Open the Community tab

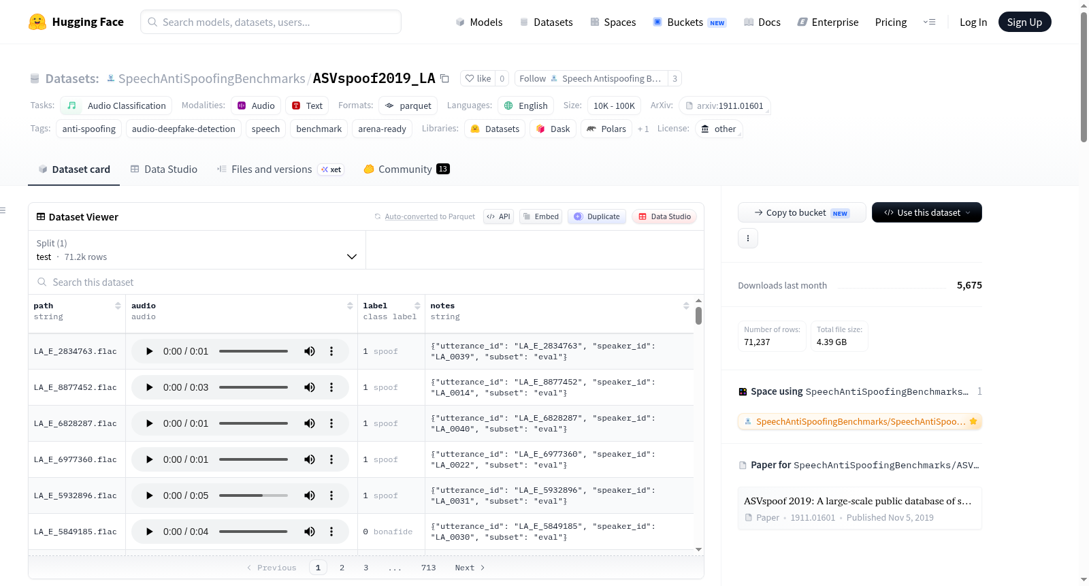coord(406,169)
